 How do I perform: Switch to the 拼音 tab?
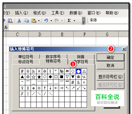pyautogui.click(x=81, y=57)
